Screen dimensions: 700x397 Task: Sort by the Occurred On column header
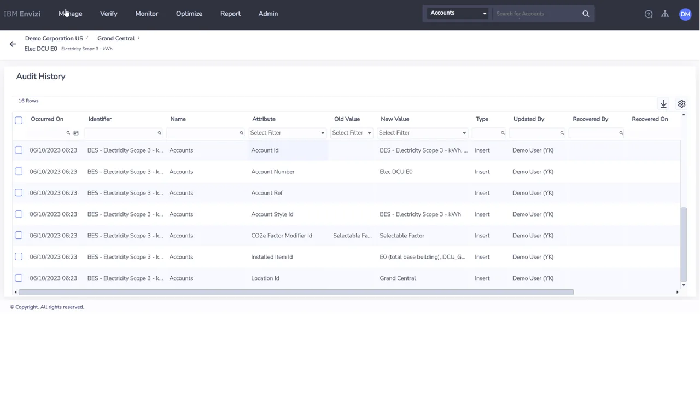point(47,119)
